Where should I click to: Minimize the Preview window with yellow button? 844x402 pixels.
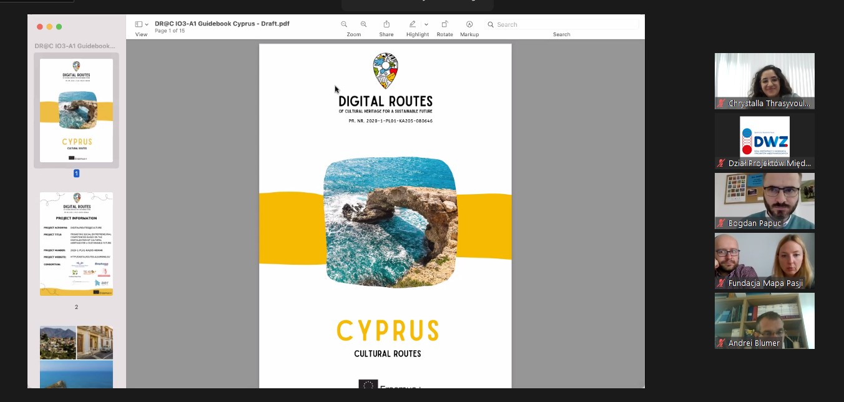click(x=49, y=27)
